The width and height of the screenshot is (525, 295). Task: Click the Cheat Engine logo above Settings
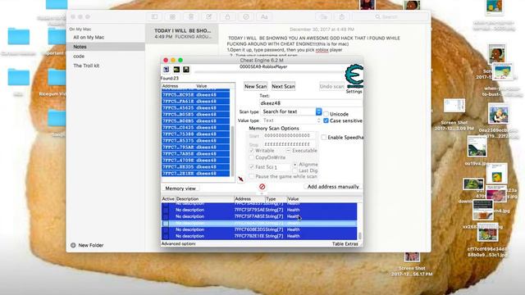(x=354, y=76)
